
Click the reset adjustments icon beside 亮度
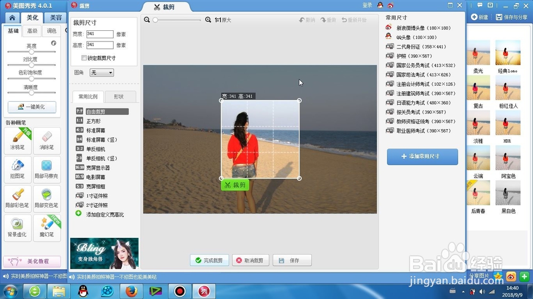54,43
